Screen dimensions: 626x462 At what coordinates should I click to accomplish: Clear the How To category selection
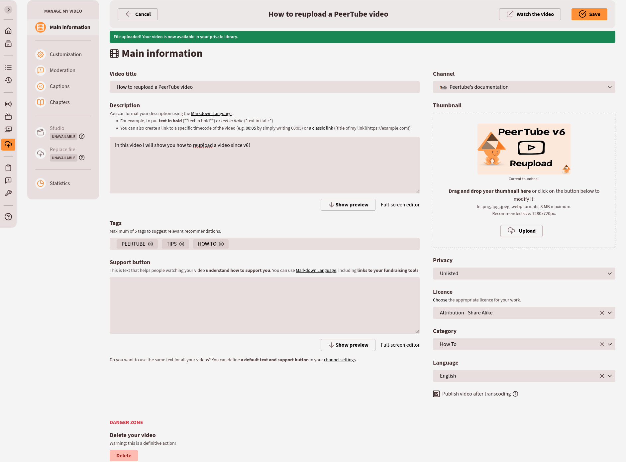tap(602, 344)
